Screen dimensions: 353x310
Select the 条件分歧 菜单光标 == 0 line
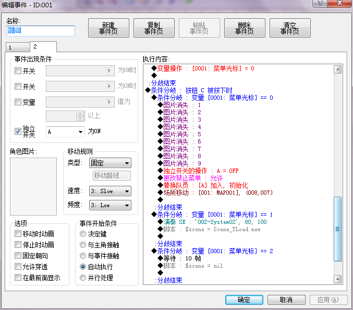point(212,98)
